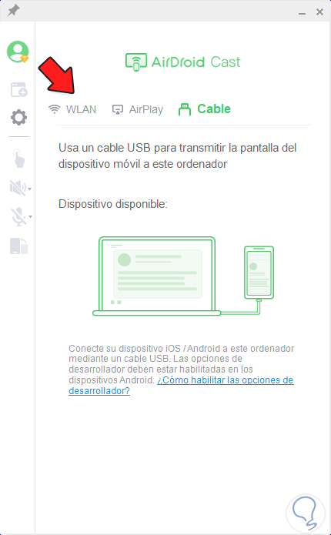Click the USB cable plug icon

point(185,109)
